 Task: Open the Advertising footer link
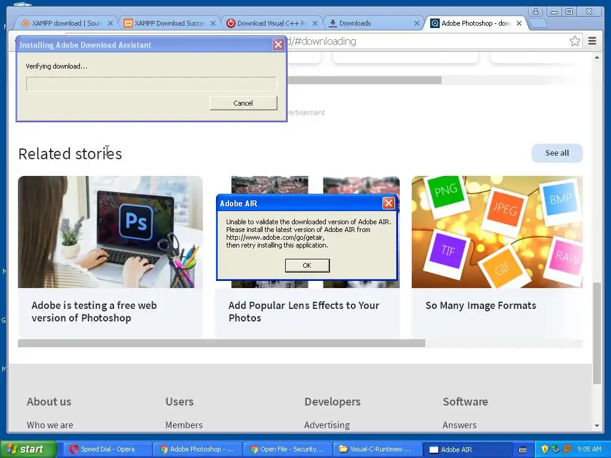pos(327,425)
